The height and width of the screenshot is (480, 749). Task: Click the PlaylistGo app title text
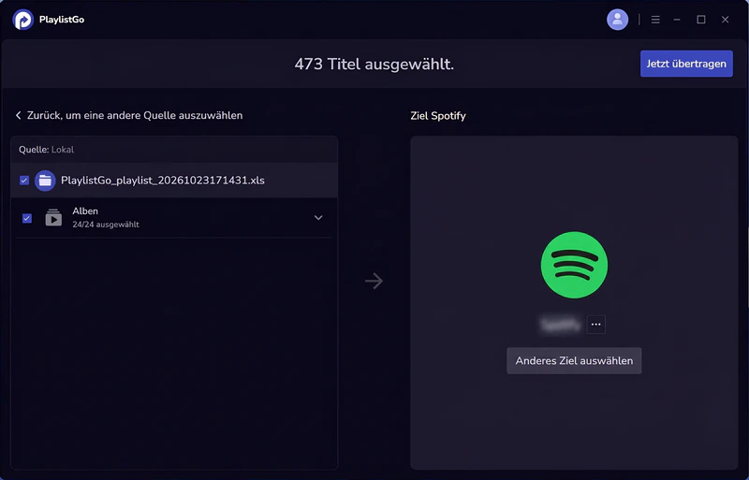[x=62, y=20]
